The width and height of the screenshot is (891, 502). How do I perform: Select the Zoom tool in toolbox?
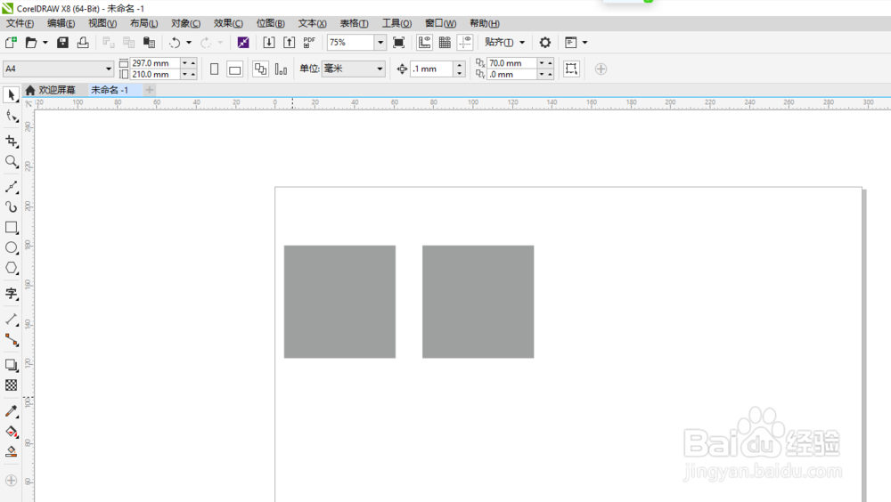tap(11, 162)
